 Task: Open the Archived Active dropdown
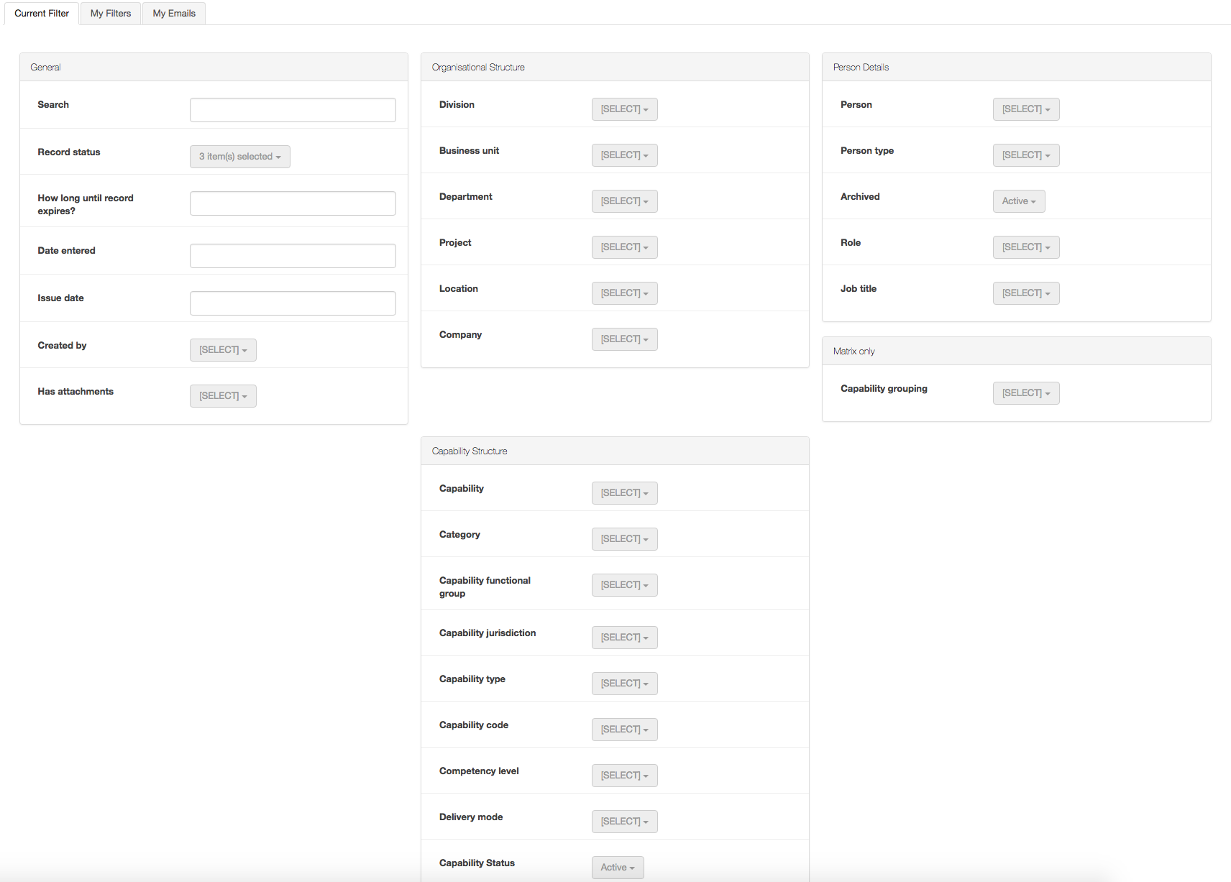coord(1018,201)
